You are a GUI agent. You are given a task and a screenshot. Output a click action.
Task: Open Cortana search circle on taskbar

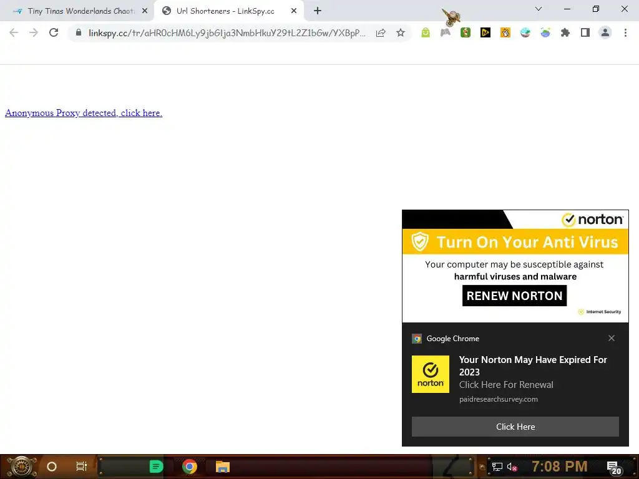tap(52, 467)
